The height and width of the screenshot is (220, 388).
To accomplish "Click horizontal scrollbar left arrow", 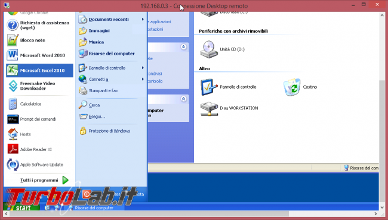I will coord(6,214).
